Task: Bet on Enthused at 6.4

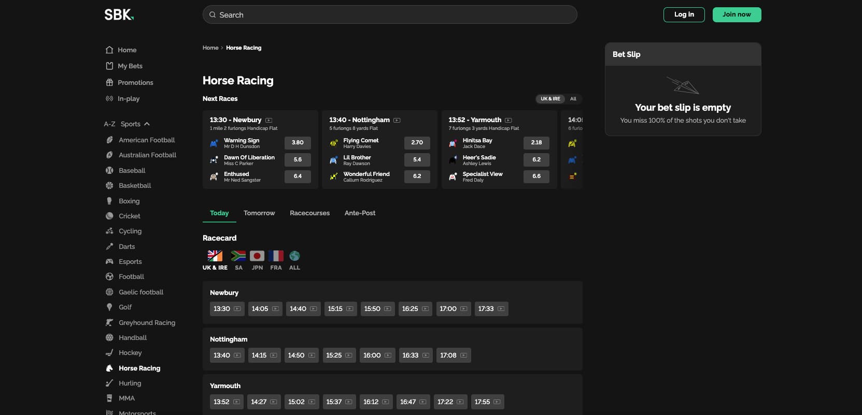Action: click(298, 176)
